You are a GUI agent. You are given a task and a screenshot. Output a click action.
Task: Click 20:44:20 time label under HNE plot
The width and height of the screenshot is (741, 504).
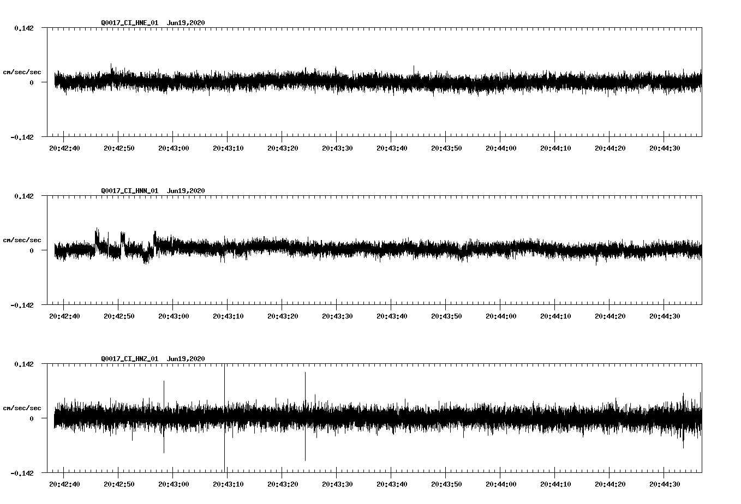(610, 148)
